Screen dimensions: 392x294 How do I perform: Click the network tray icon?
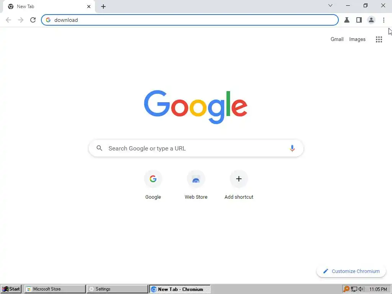pos(354,289)
